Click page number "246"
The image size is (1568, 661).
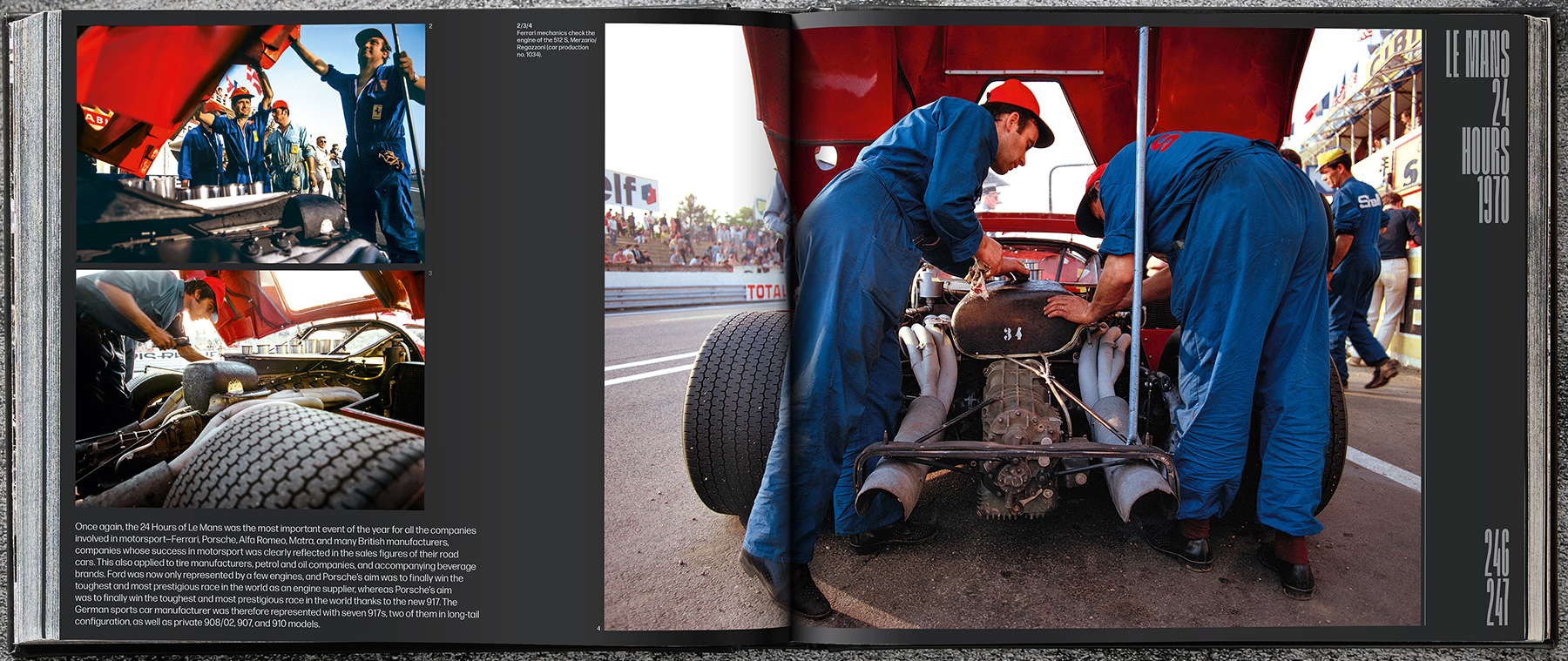(x=1497, y=552)
